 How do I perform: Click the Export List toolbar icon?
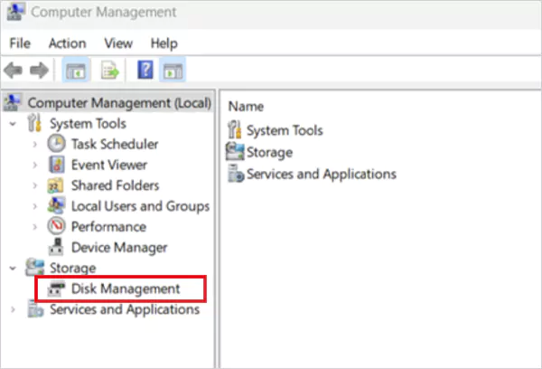click(110, 71)
